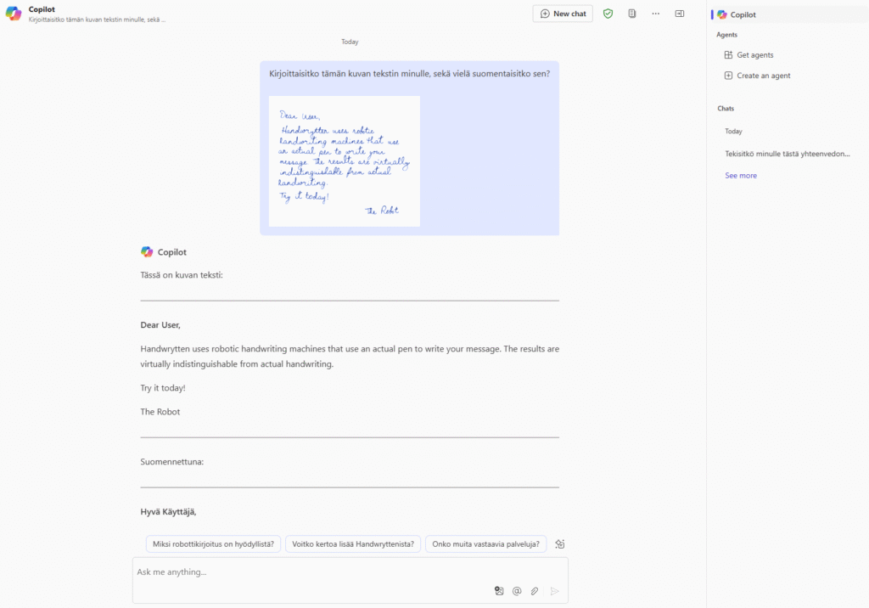
Task: Open the chat "Tekisitkö minulle tästä yhteenvedon..."
Action: click(787, 154)
